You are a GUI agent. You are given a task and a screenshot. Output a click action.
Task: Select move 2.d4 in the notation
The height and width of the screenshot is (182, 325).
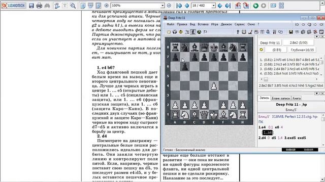click(262, 138)
